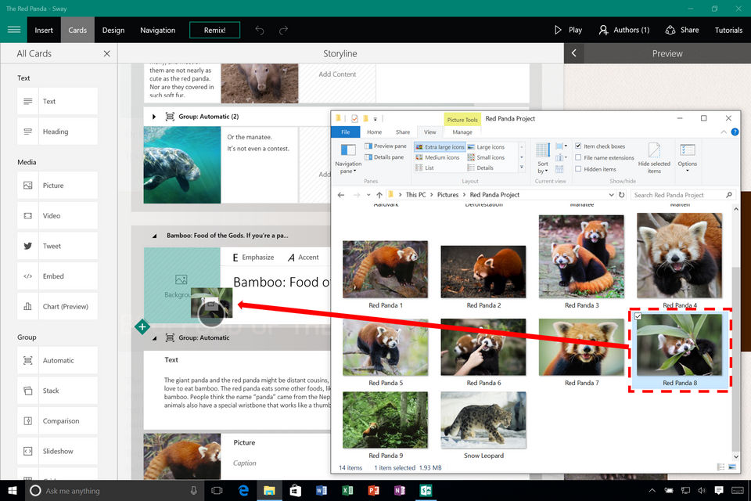Enable Hidden items checkbox
The image size is (751, 501).
578,169
